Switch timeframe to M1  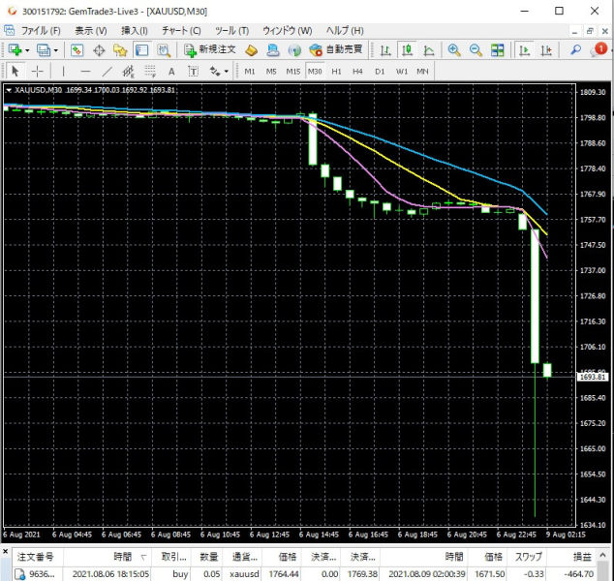[250, 72]
